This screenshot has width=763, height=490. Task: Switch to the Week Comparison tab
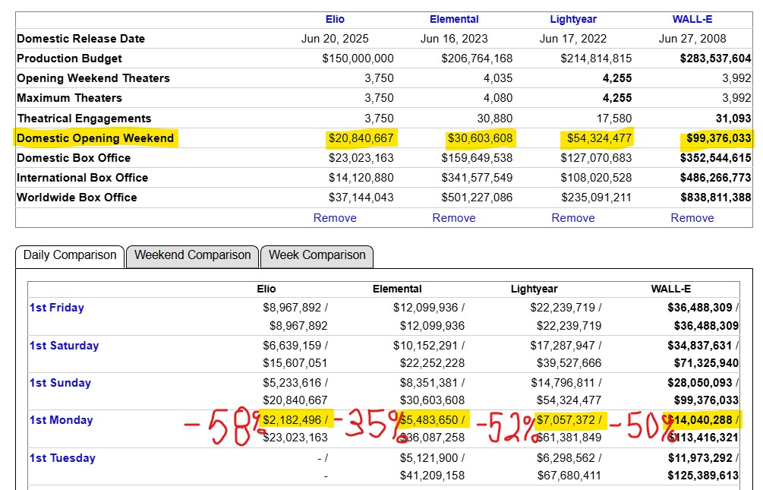pyautogui.click(x=317, y=255)
